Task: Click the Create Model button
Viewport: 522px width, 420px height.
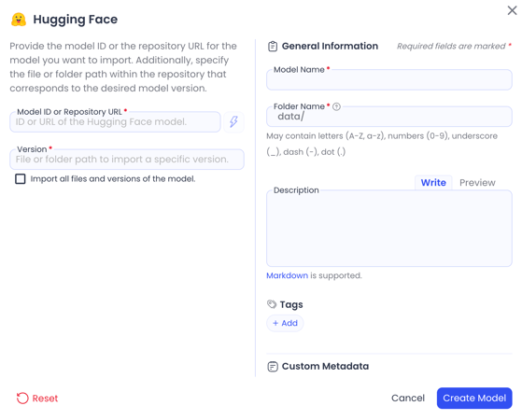Action: (474, 398)
